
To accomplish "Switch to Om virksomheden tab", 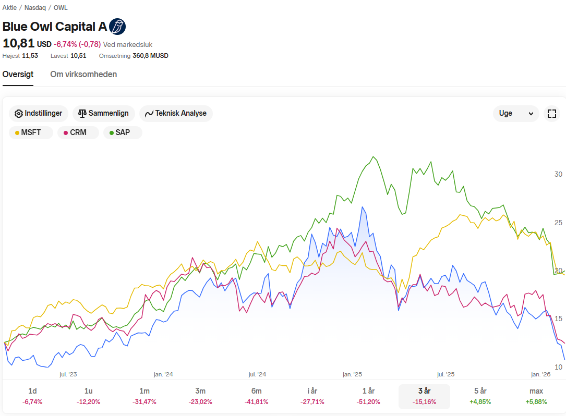I will [83, 75].
